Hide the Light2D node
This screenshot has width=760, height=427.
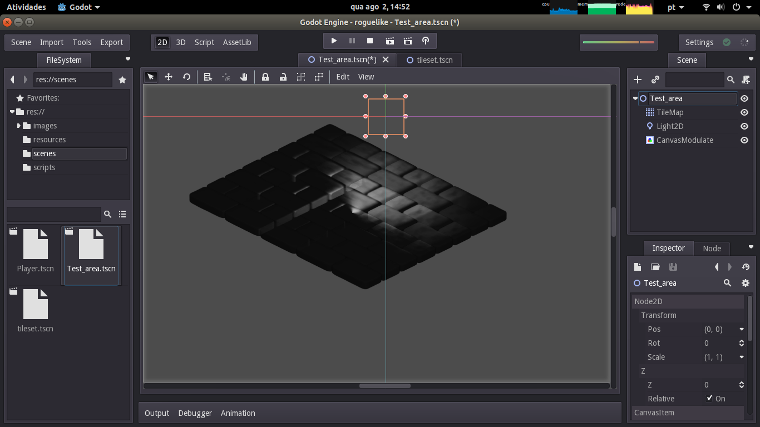coord(744,126)
